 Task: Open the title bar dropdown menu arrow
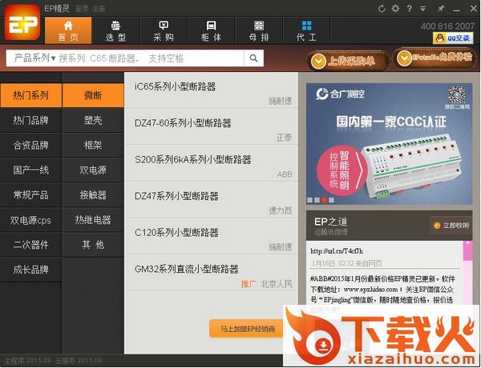423,9
